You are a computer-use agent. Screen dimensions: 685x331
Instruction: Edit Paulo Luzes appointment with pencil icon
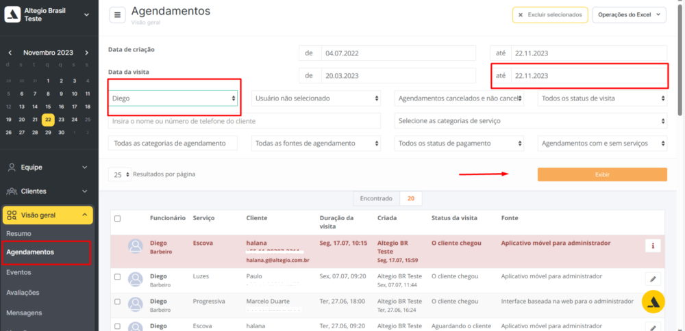653,278
